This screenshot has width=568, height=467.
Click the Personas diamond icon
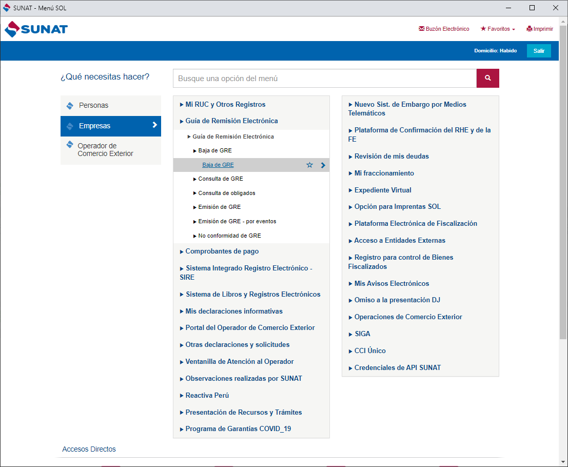(x=70, y=106)
